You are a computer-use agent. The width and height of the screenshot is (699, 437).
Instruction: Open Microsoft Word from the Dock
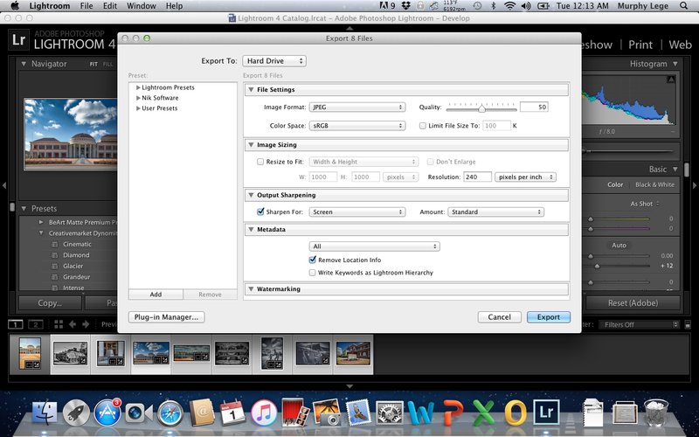pyautogui.click(x=420, y=413)
